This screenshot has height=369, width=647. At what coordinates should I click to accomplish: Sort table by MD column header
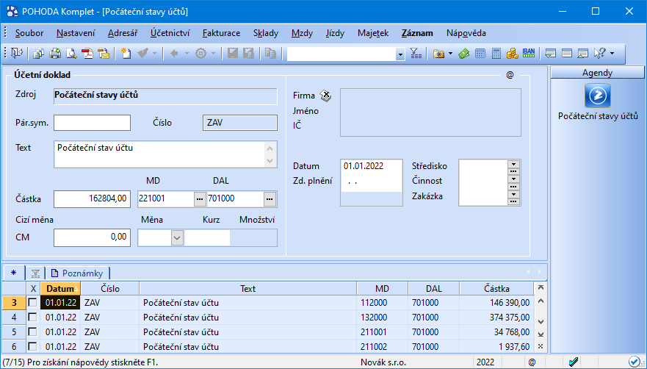(382, 288)
